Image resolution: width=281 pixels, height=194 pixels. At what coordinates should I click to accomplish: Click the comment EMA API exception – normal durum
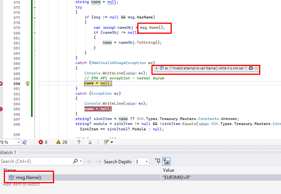point(124,78)
